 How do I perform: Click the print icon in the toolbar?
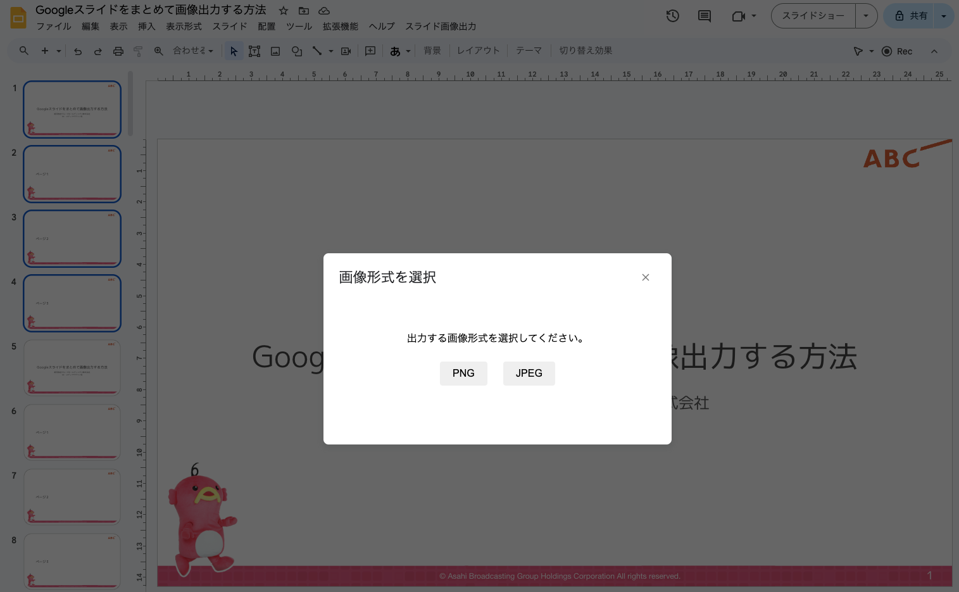click(x=118, y=51)
